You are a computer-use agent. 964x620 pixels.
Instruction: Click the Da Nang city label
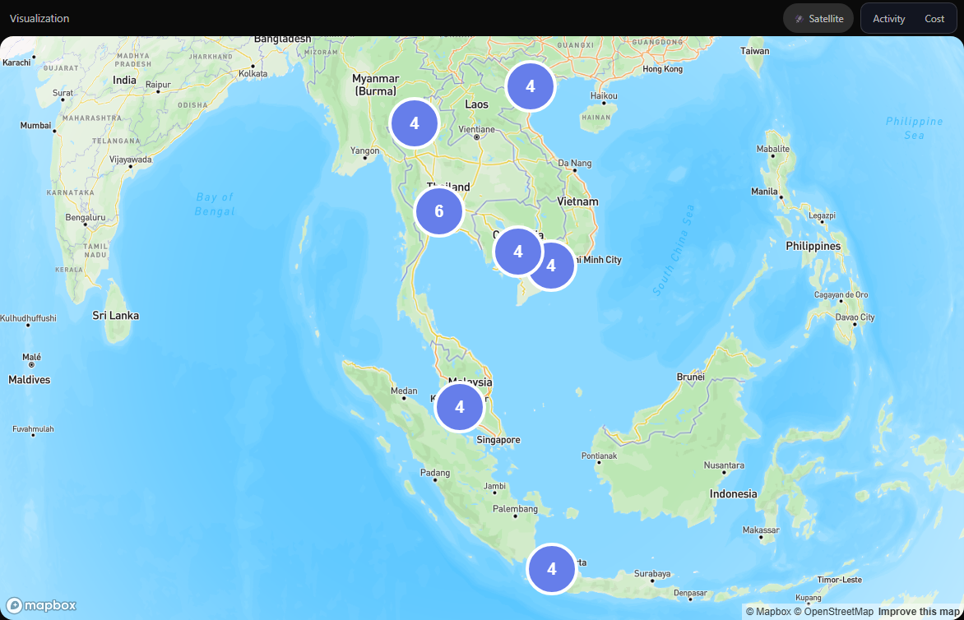575,164
